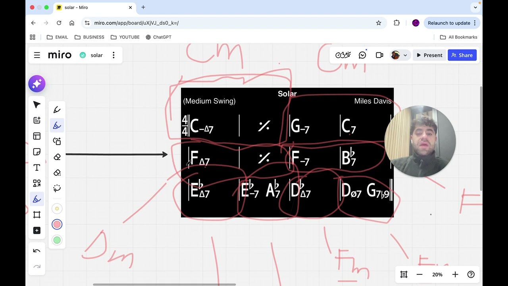This screenshot has height=286, width=508.
Task: Click the Miro logo
Action: pyautogui.click(x=60, y=55)
